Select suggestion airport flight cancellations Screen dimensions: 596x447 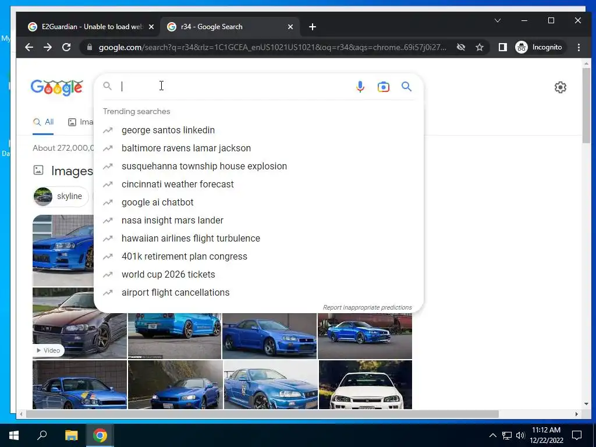[x=258, y=293]
